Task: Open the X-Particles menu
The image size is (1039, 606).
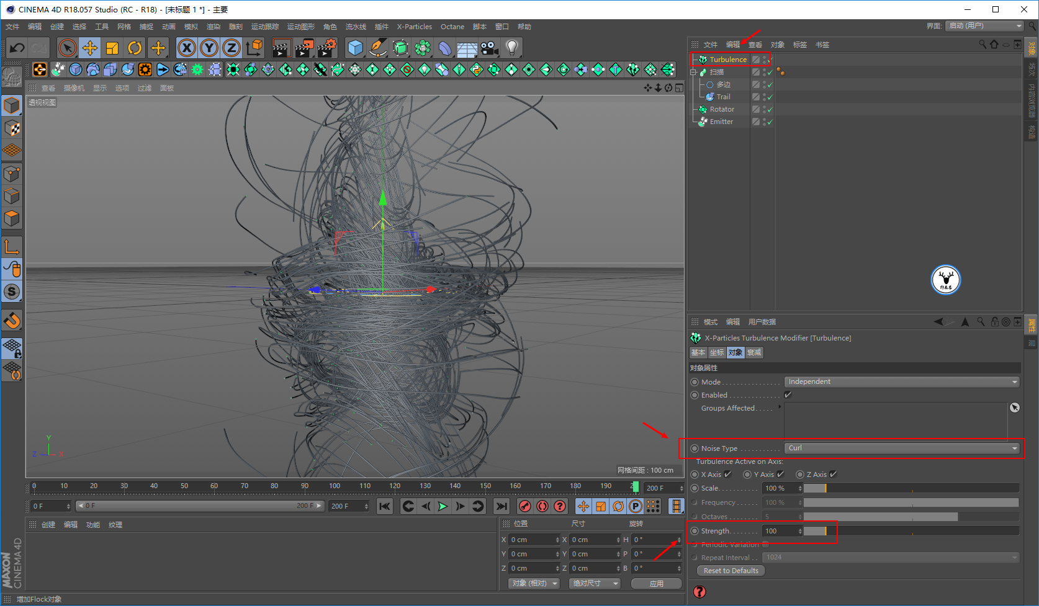Action: pos(414,27)
